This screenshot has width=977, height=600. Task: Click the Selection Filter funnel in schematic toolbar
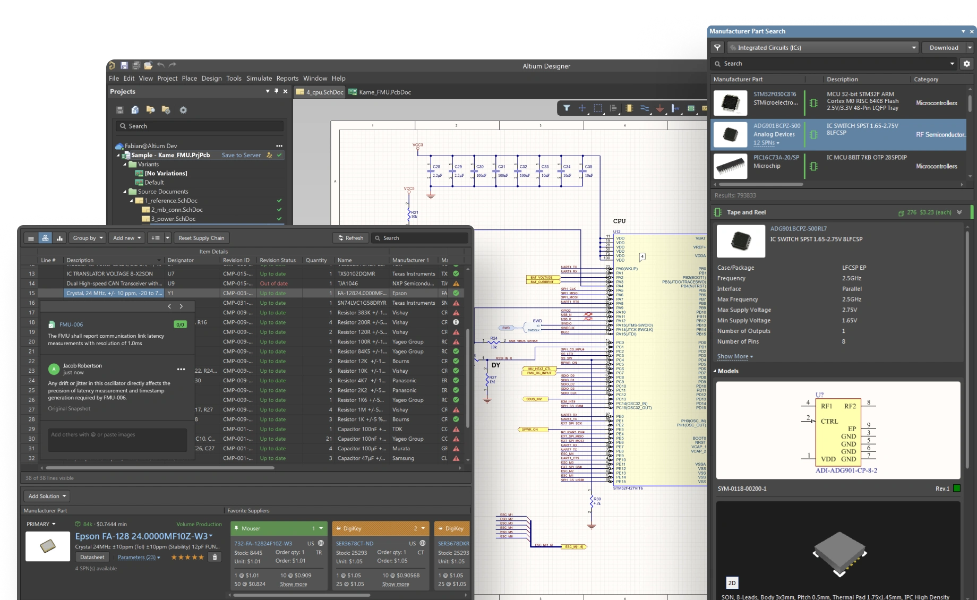567,108
